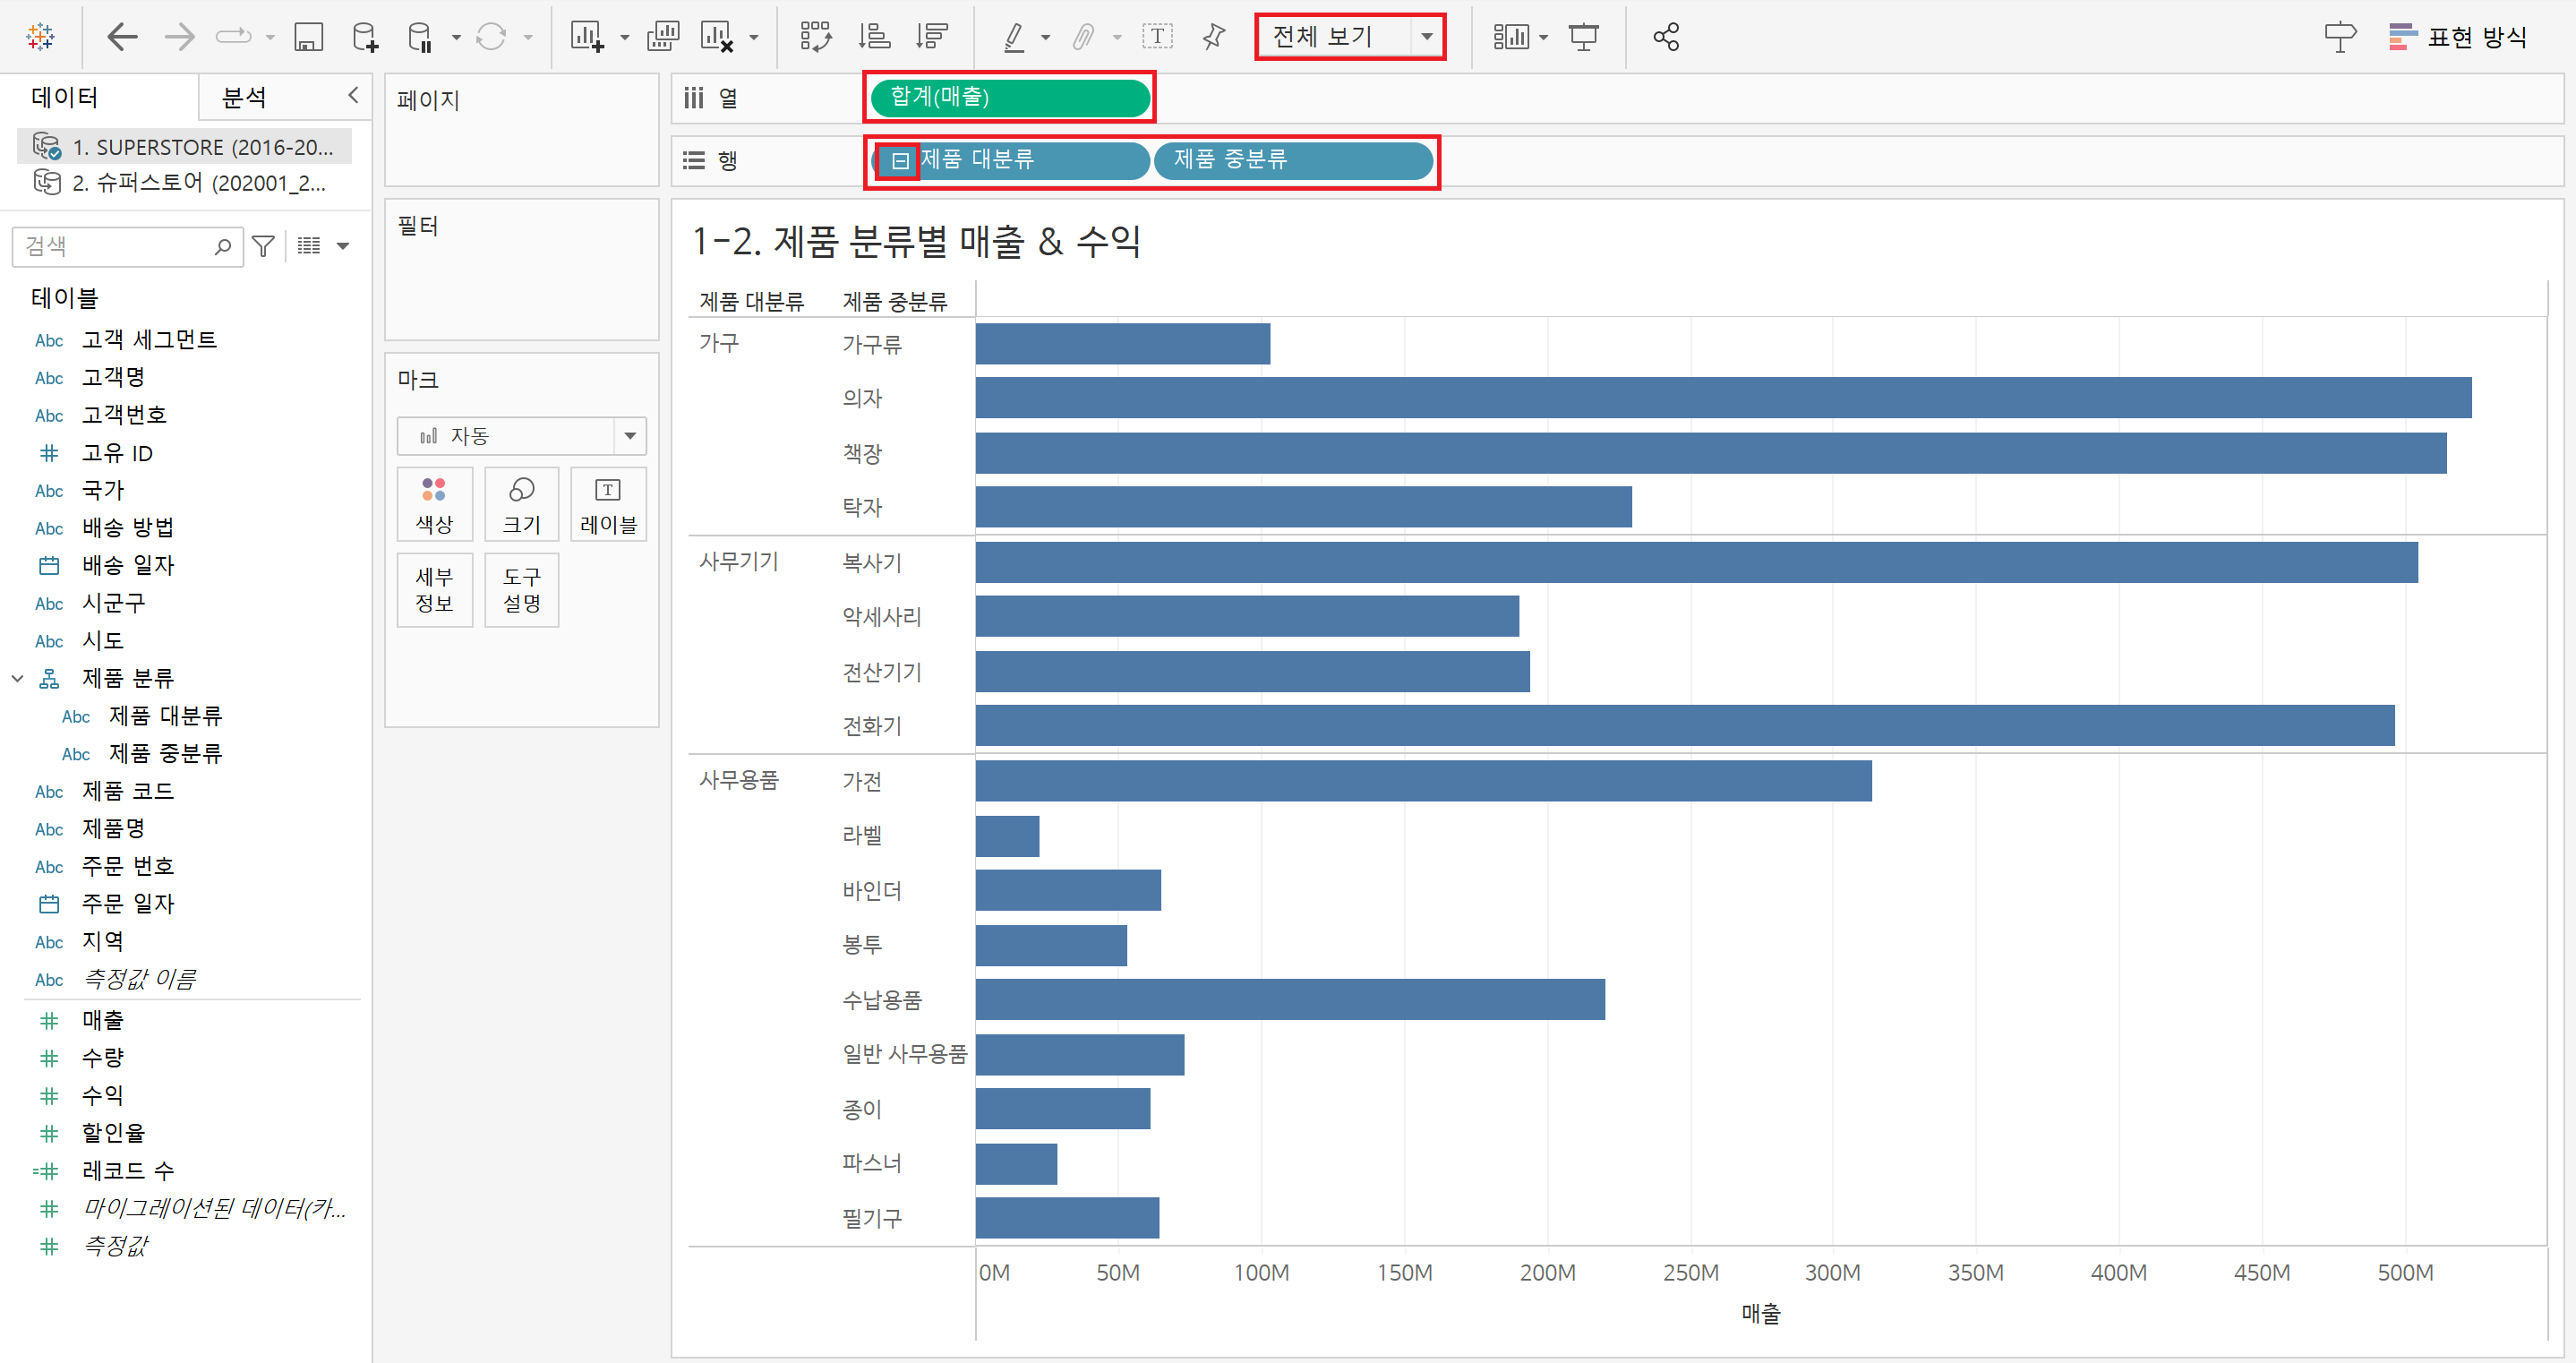Open the new worksheet icon
Screen dimensions: 2576x1363
[x=586, y=37]
